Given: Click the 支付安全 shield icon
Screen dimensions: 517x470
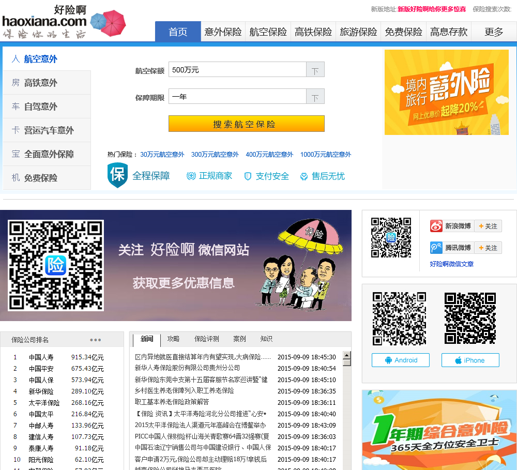Looking at the screenshot, I should 248,176.
